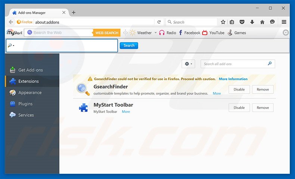Switch to the Plugins sidebar tab

click(25, 104)
